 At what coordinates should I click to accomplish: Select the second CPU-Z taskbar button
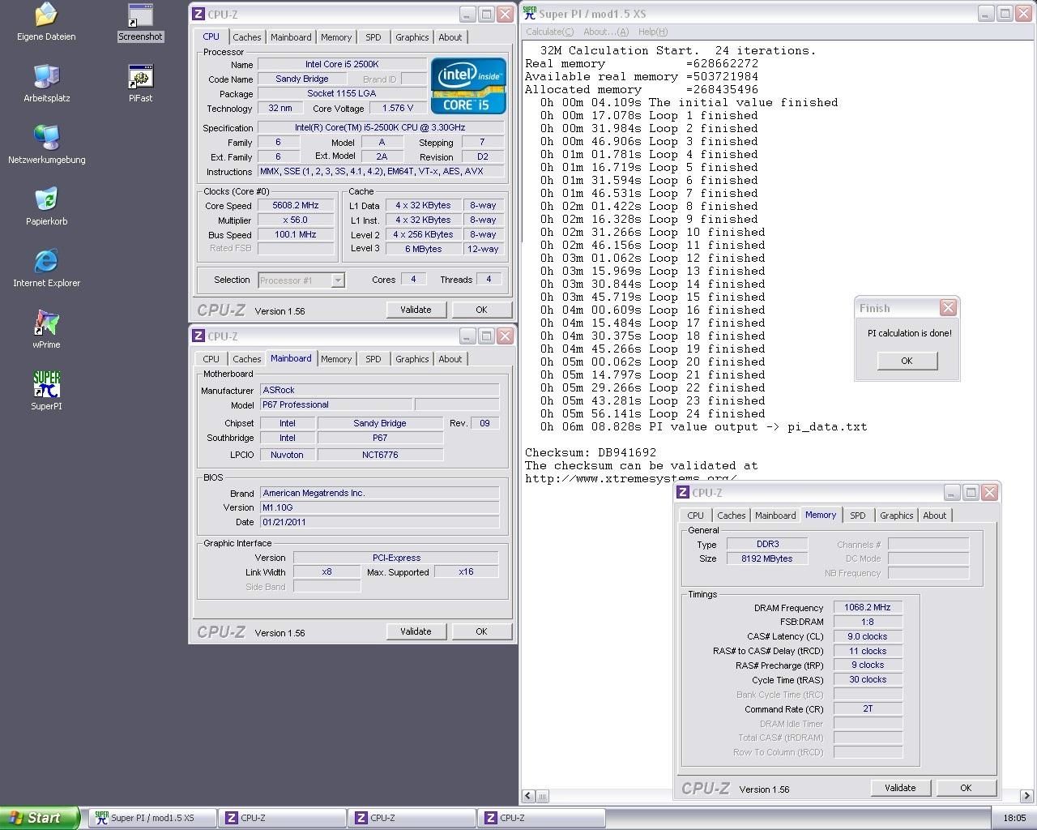point(412,818)
